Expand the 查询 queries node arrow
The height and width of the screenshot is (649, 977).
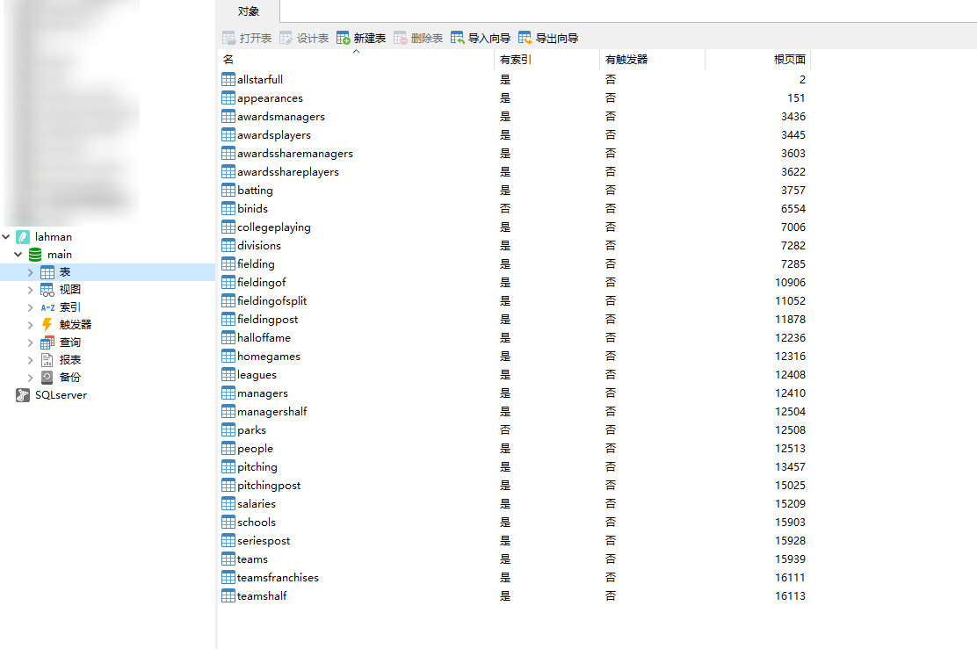30,342
